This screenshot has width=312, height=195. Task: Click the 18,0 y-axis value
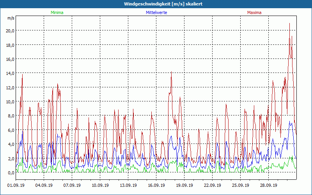click(10, 45)
